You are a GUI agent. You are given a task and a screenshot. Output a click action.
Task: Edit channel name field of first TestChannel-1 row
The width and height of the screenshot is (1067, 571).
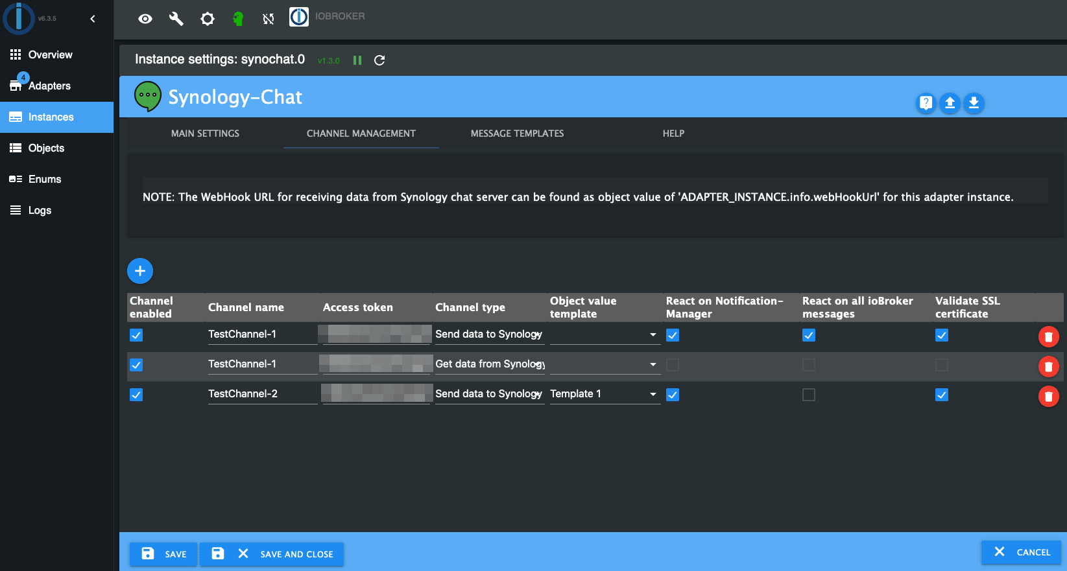[263, 334]
